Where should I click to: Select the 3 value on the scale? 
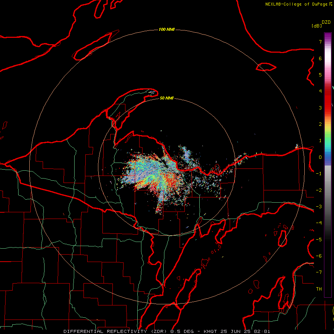point(320,108)
